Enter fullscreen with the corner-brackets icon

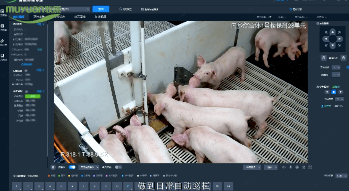(x=310, y=167)
